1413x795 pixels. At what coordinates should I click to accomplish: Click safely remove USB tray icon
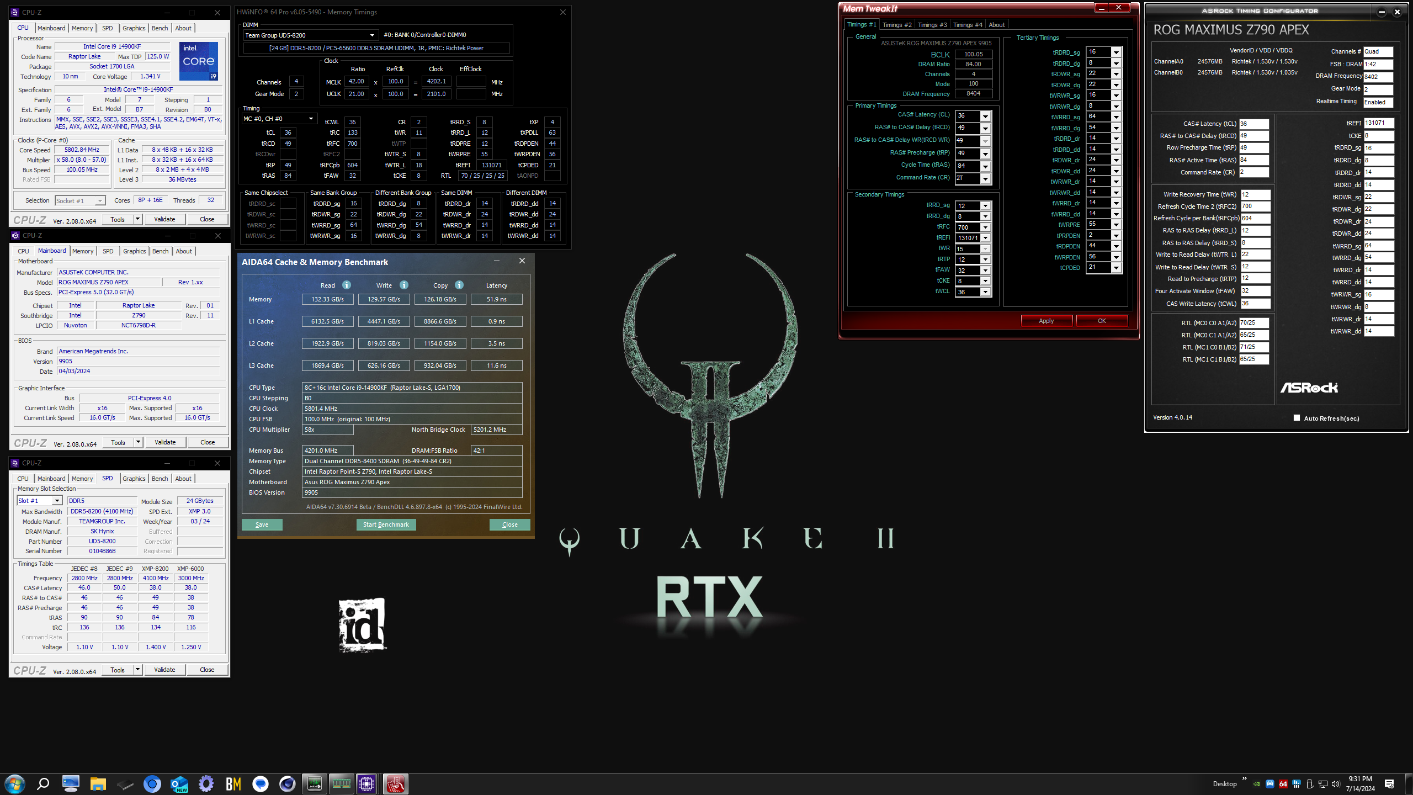1310,784
